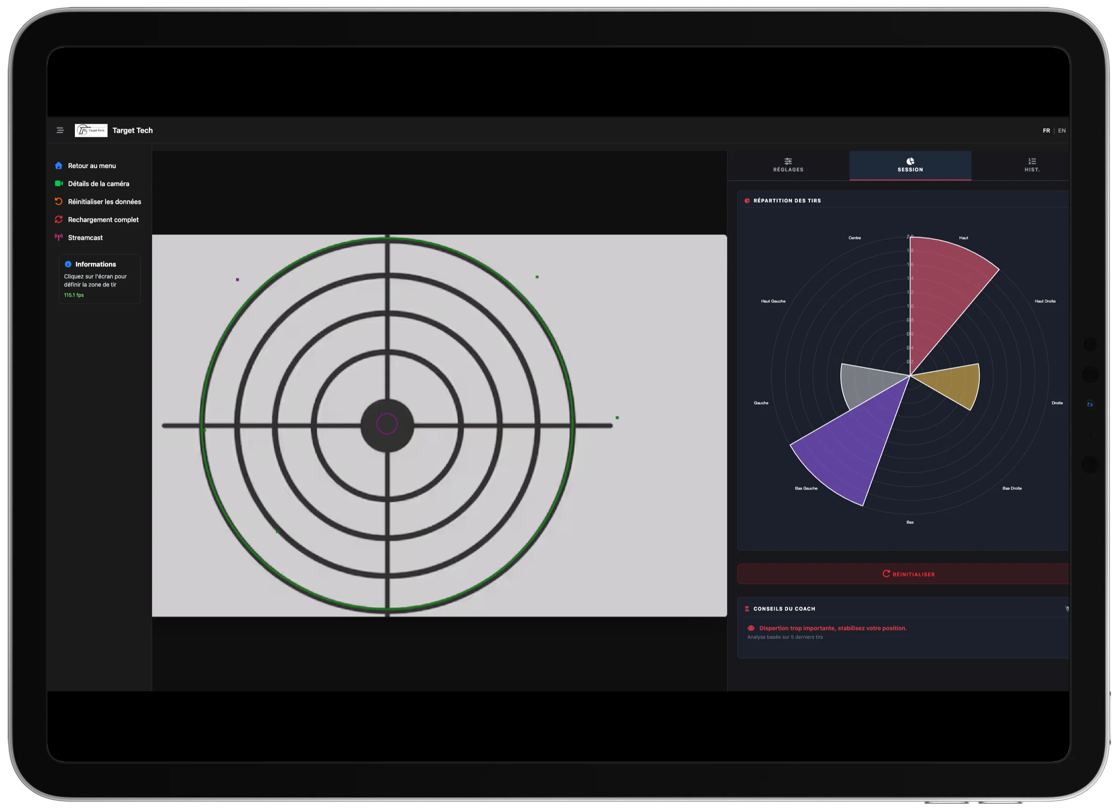Screen dimensions: 1117x809
Task: Open the hamburger navigation menu
Action: point(60,130)
